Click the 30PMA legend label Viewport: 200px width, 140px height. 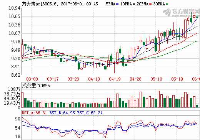pos(159,4)
